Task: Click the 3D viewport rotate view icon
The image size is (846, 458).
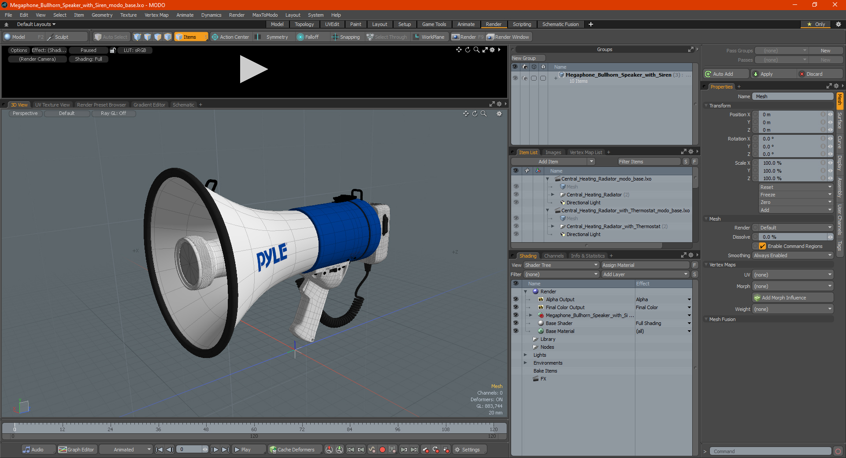Action: tap(475, 114)
